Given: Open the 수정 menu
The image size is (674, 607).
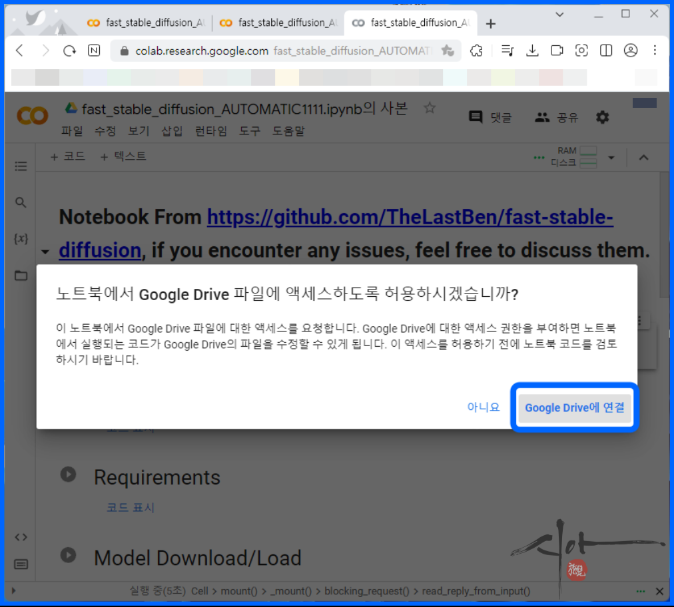Looking at the screenshot, I should (105, 130).
